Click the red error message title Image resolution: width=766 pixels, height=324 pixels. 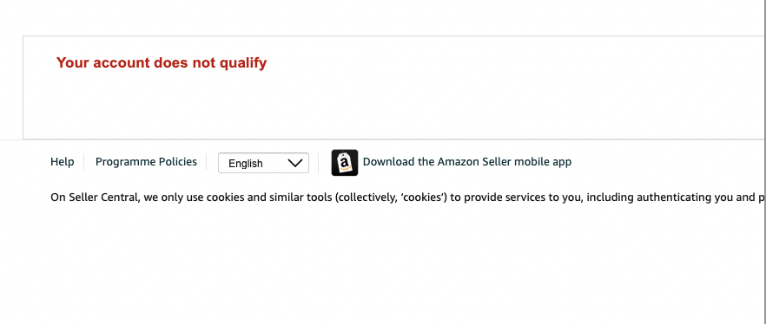(x=162, y=63)
